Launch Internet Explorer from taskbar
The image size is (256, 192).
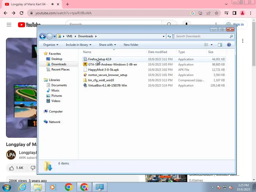click(22, 187)
